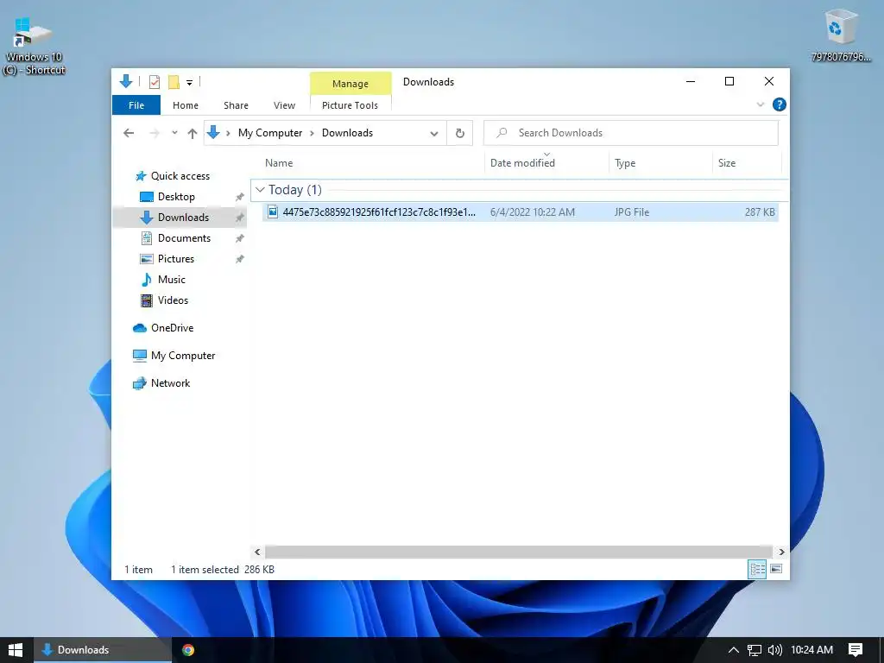Sort by Size column header
Screen dimensions: 884x663
(727, 163)
